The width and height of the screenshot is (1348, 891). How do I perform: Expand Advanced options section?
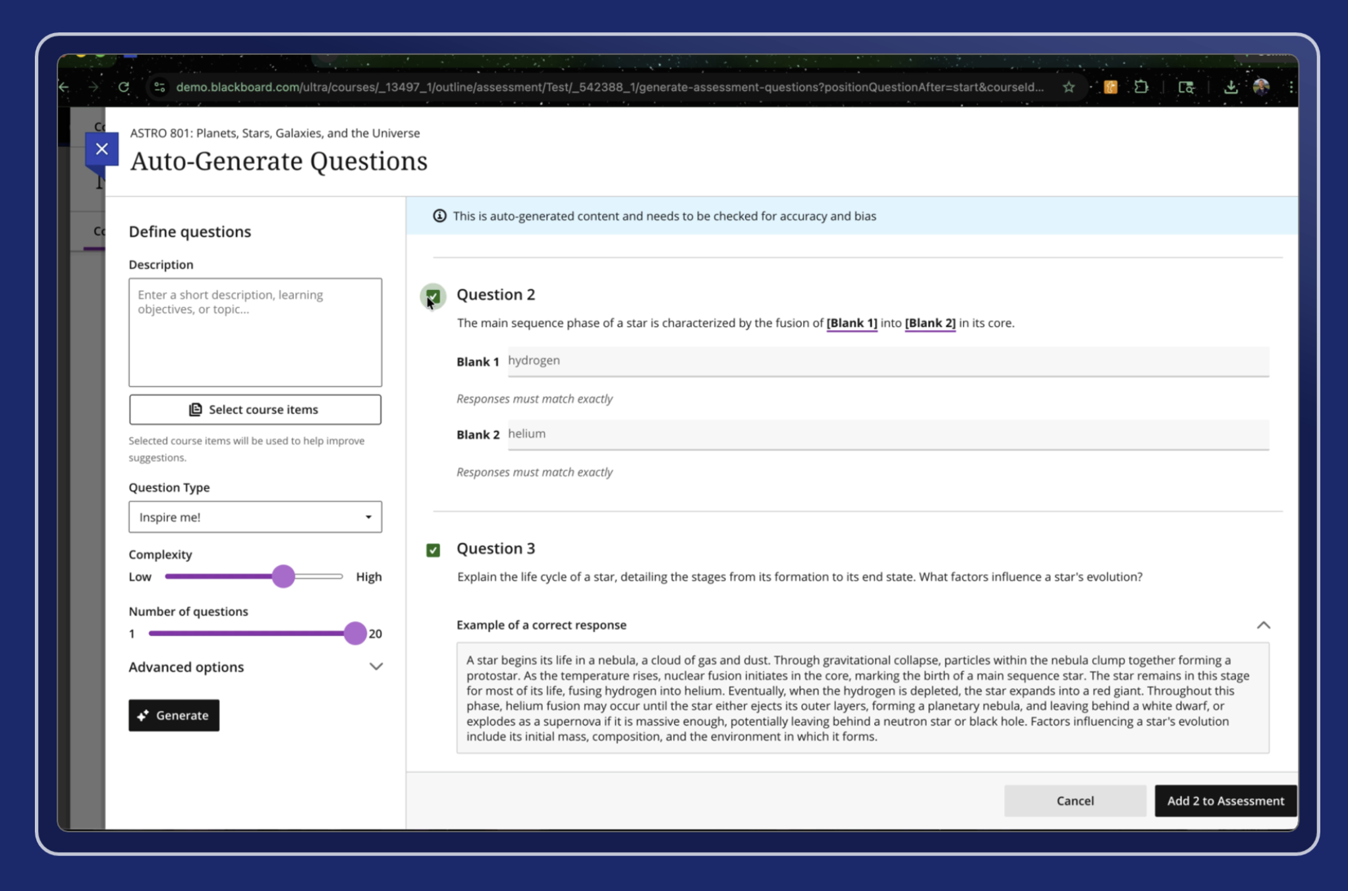coord(376,667)
